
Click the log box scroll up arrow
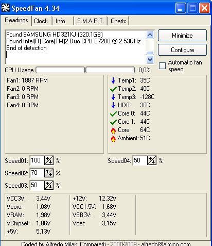tap(150, 35)
